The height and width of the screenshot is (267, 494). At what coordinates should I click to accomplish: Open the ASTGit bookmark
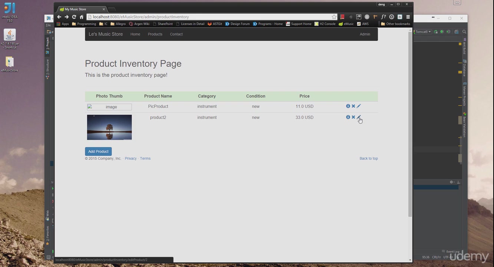[x=215, y=24]
